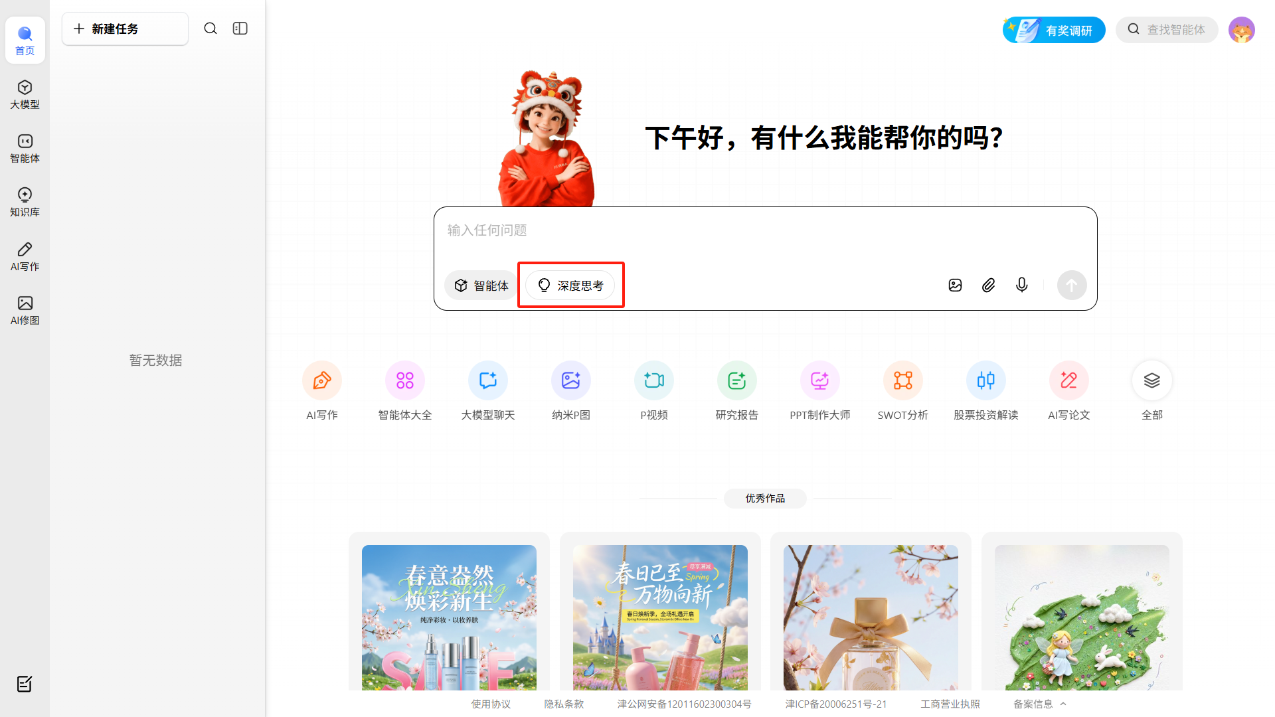Toggle the 智能体 agent selector chip

click(481, 285)
